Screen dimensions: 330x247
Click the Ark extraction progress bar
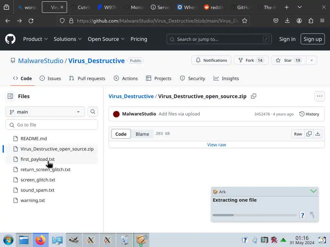(255, 215)
